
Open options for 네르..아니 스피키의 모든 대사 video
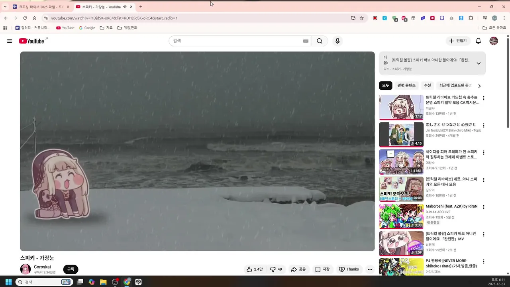[x=484, y=180]
